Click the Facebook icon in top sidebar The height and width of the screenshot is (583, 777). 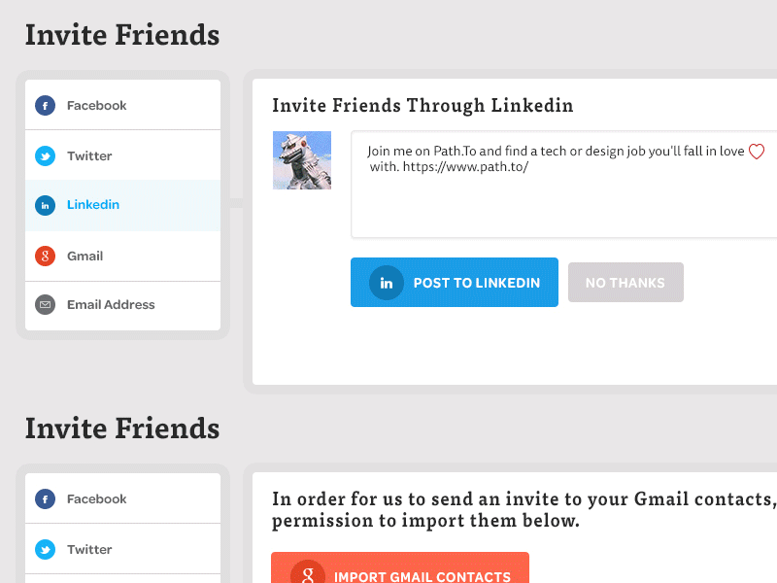45,106
